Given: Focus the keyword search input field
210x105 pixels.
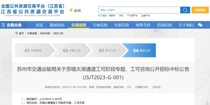Looking at the screenshot, I should pos(139,10).
